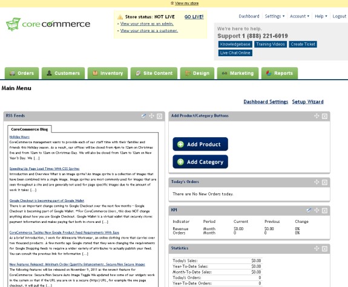Open Google Checkout becoming Google Wallet post

coord(47,201)
